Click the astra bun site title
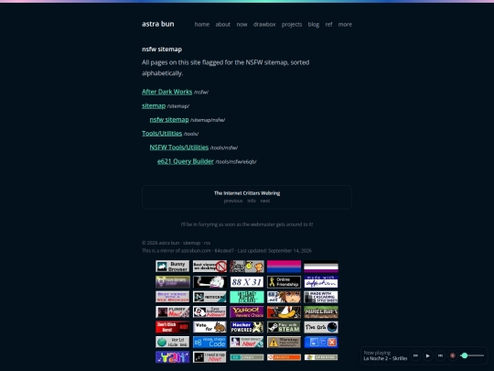 coord(158,24)
